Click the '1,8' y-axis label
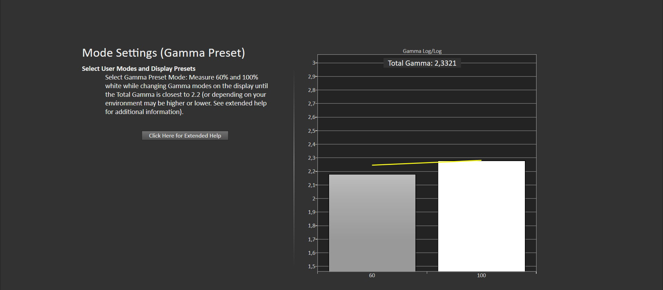The width and height of the screenshot is (663, 290). pyautogui.click(x=311, y=226)
